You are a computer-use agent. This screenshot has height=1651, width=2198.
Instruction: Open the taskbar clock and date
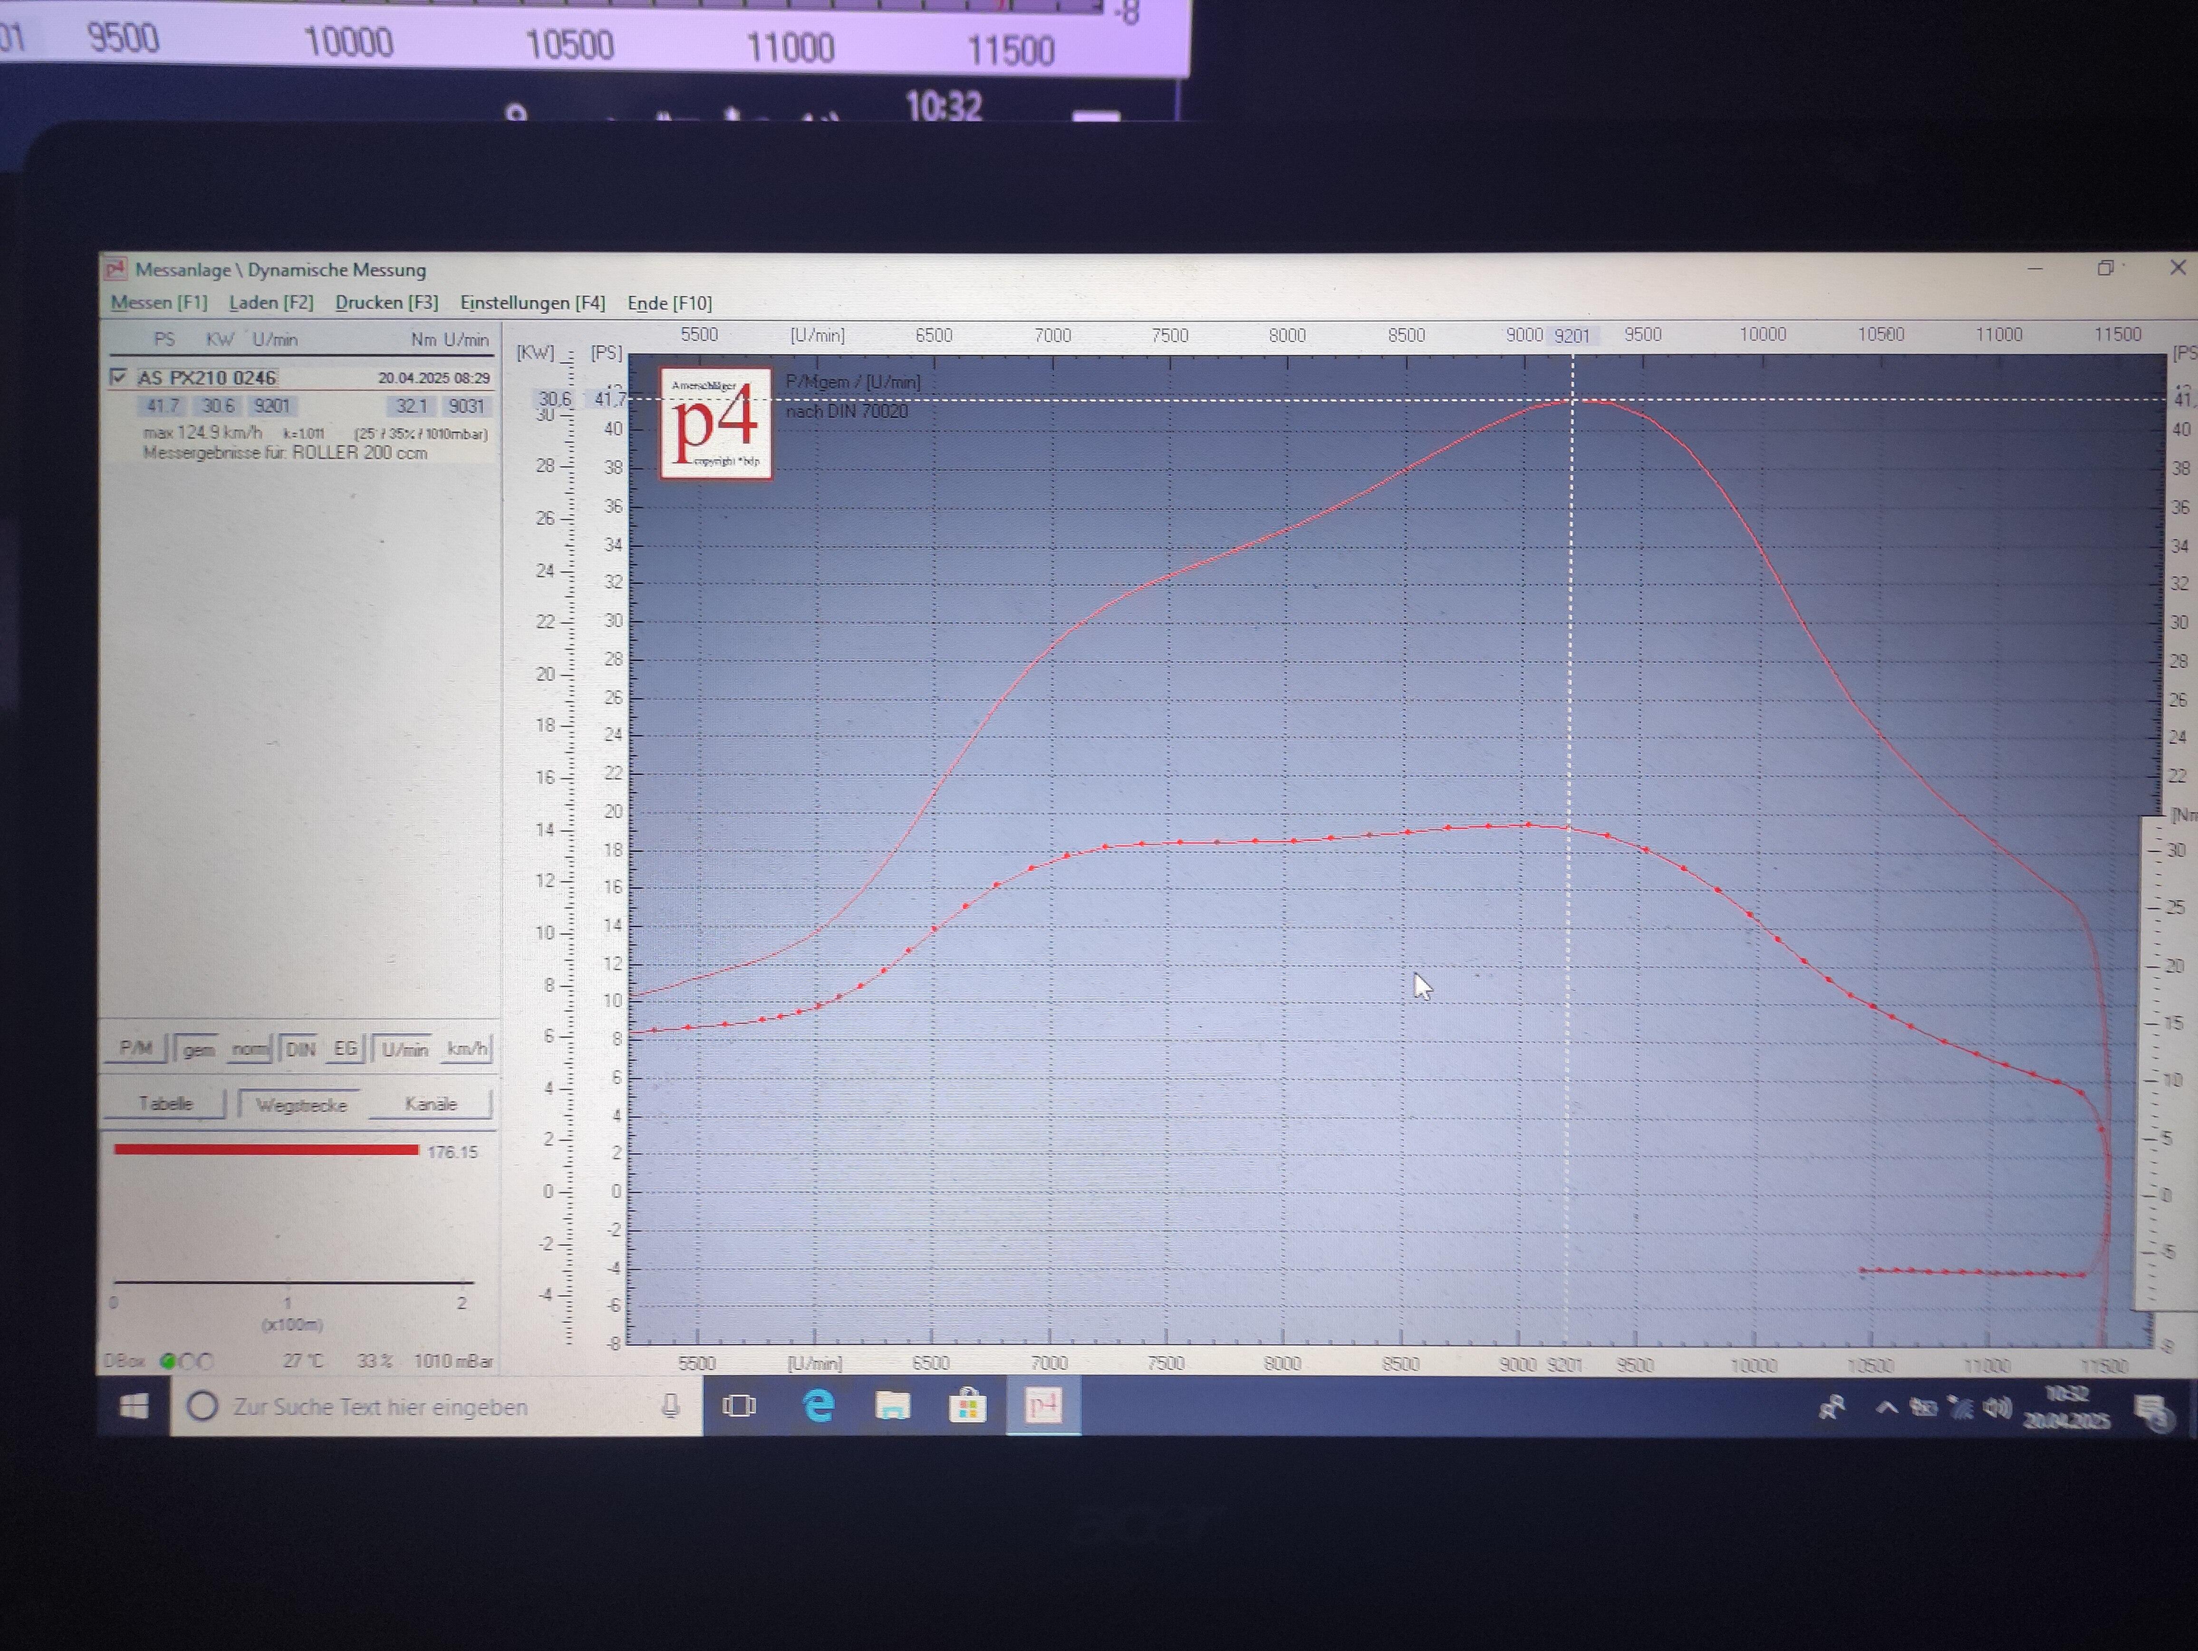coord(2067,1408)
